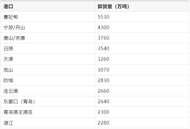The image size is (190, 129).
Task: Select the 5530 value cell
Action: [x=142, y=17]
